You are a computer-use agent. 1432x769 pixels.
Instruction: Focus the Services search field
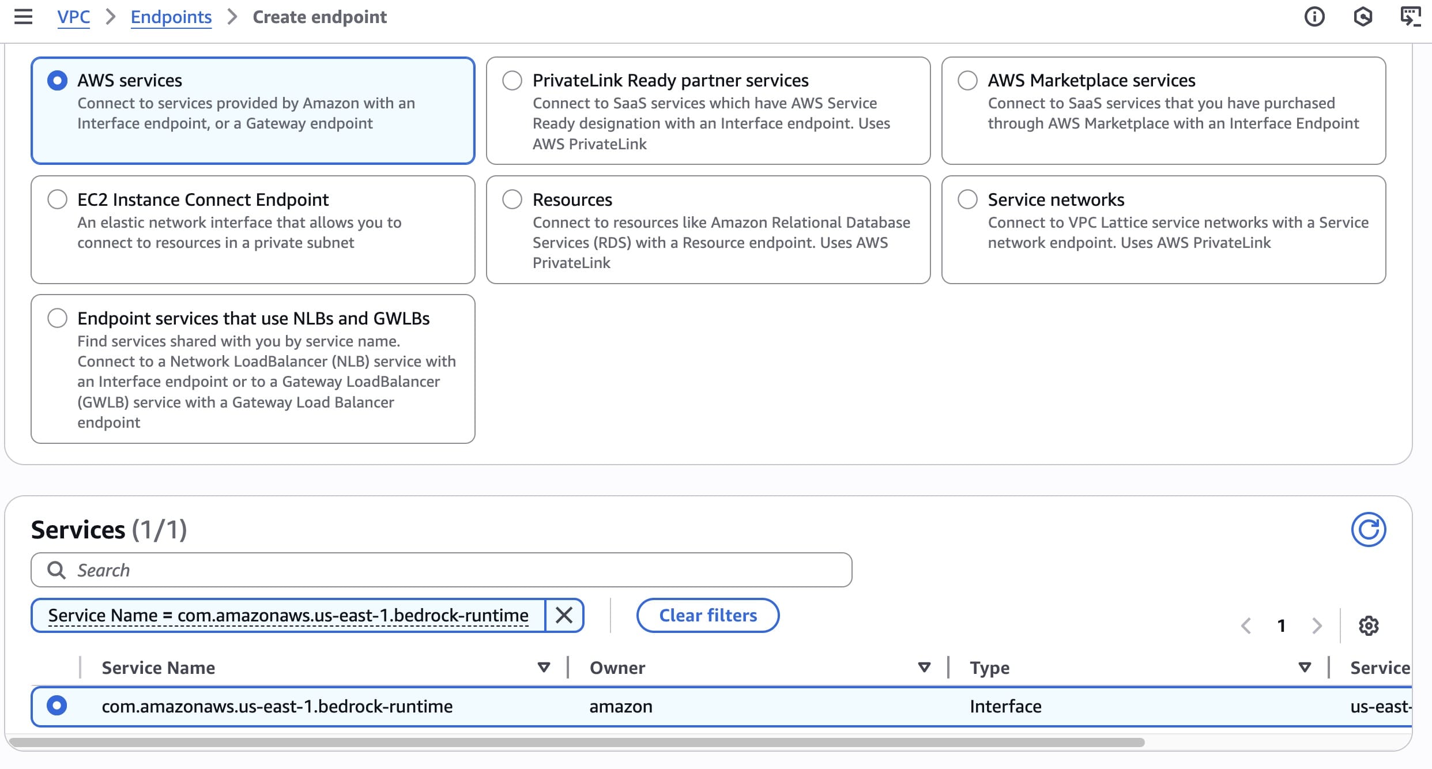[442, 570]
